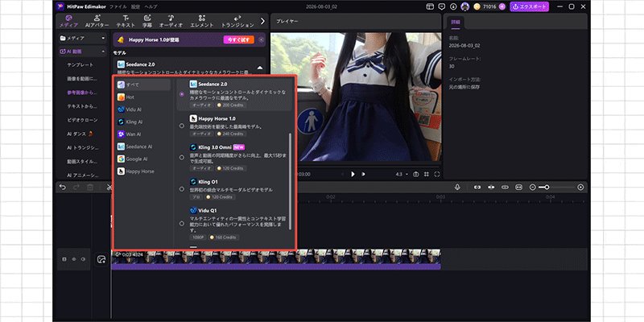Click the microphone voiceover icon

(x=457, y=188)
